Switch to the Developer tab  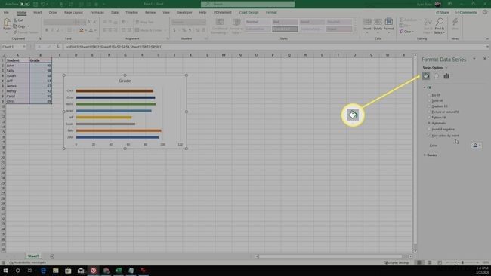[x=184, y=12]
